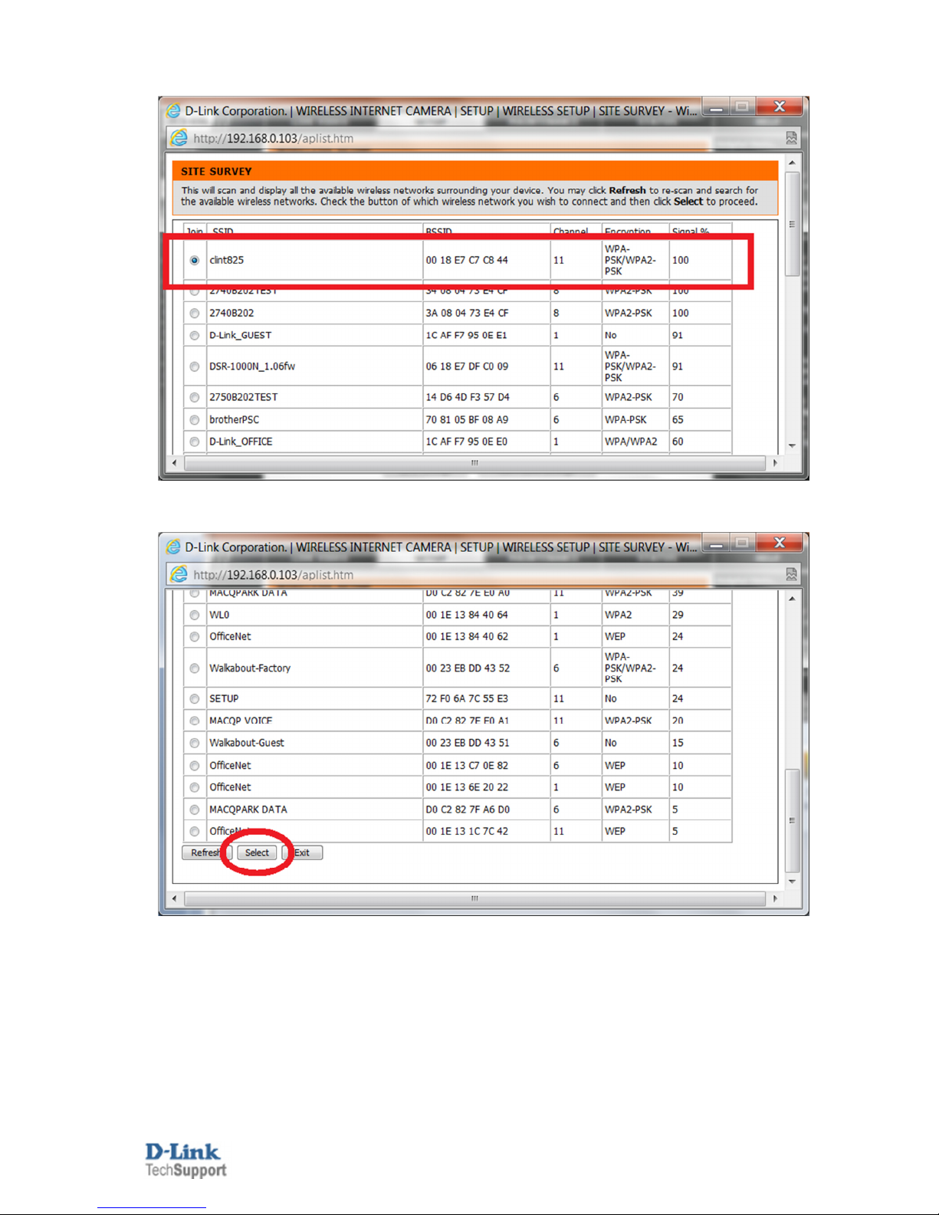This screenshot has height=1215, width=939.
Task: Click the Internet Explorer icon in upper window title bar
Action: point(174,111)
